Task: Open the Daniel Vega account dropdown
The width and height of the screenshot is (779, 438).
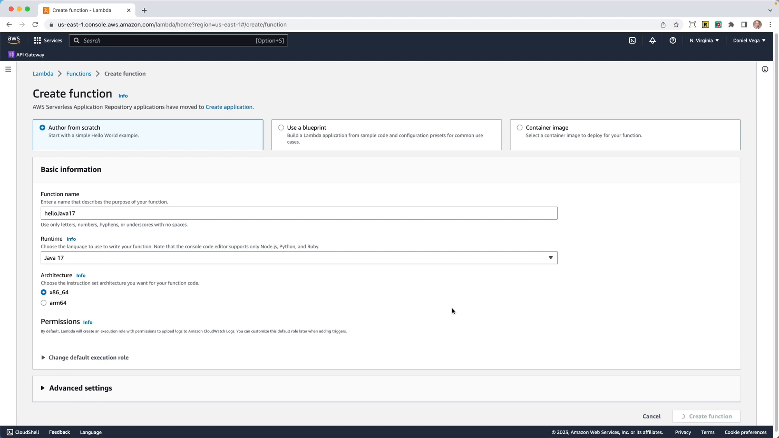Action: click(749, 40)
